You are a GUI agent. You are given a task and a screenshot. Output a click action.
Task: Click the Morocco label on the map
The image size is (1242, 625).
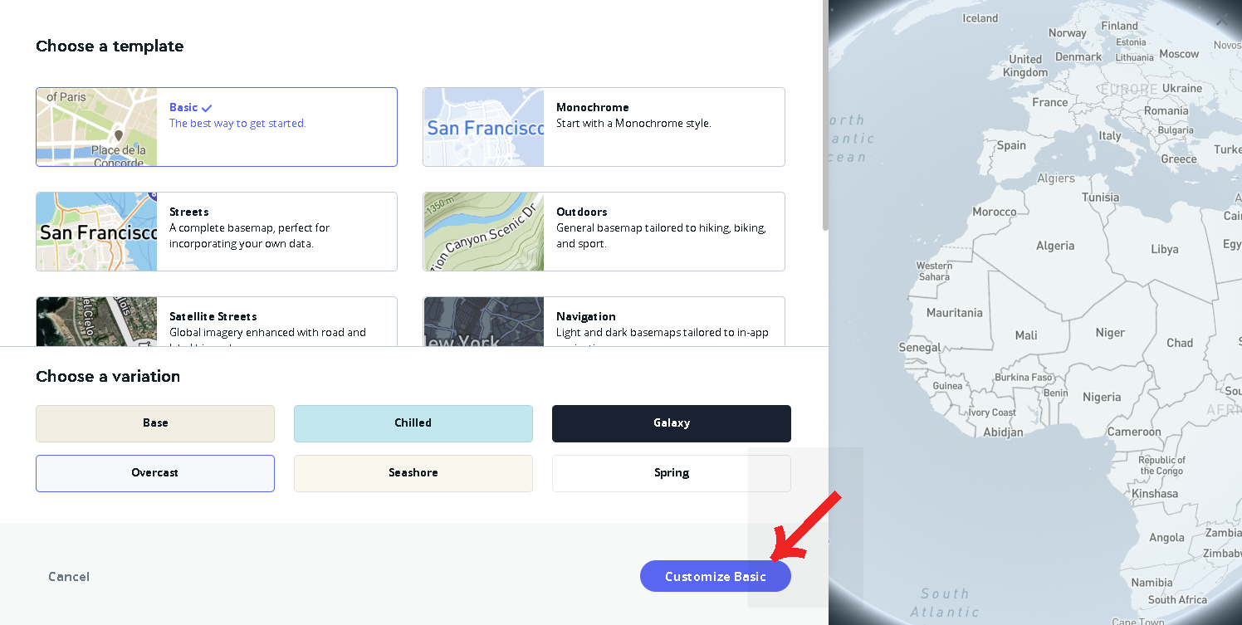[x=995, y=212]
